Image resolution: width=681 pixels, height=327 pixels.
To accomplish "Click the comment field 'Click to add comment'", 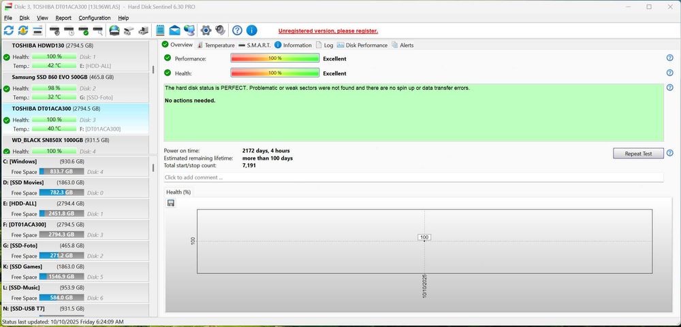I will point(413,177).
